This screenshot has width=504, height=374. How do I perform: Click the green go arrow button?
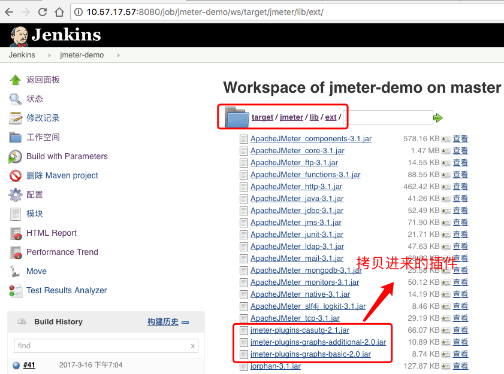pos(438,118)
